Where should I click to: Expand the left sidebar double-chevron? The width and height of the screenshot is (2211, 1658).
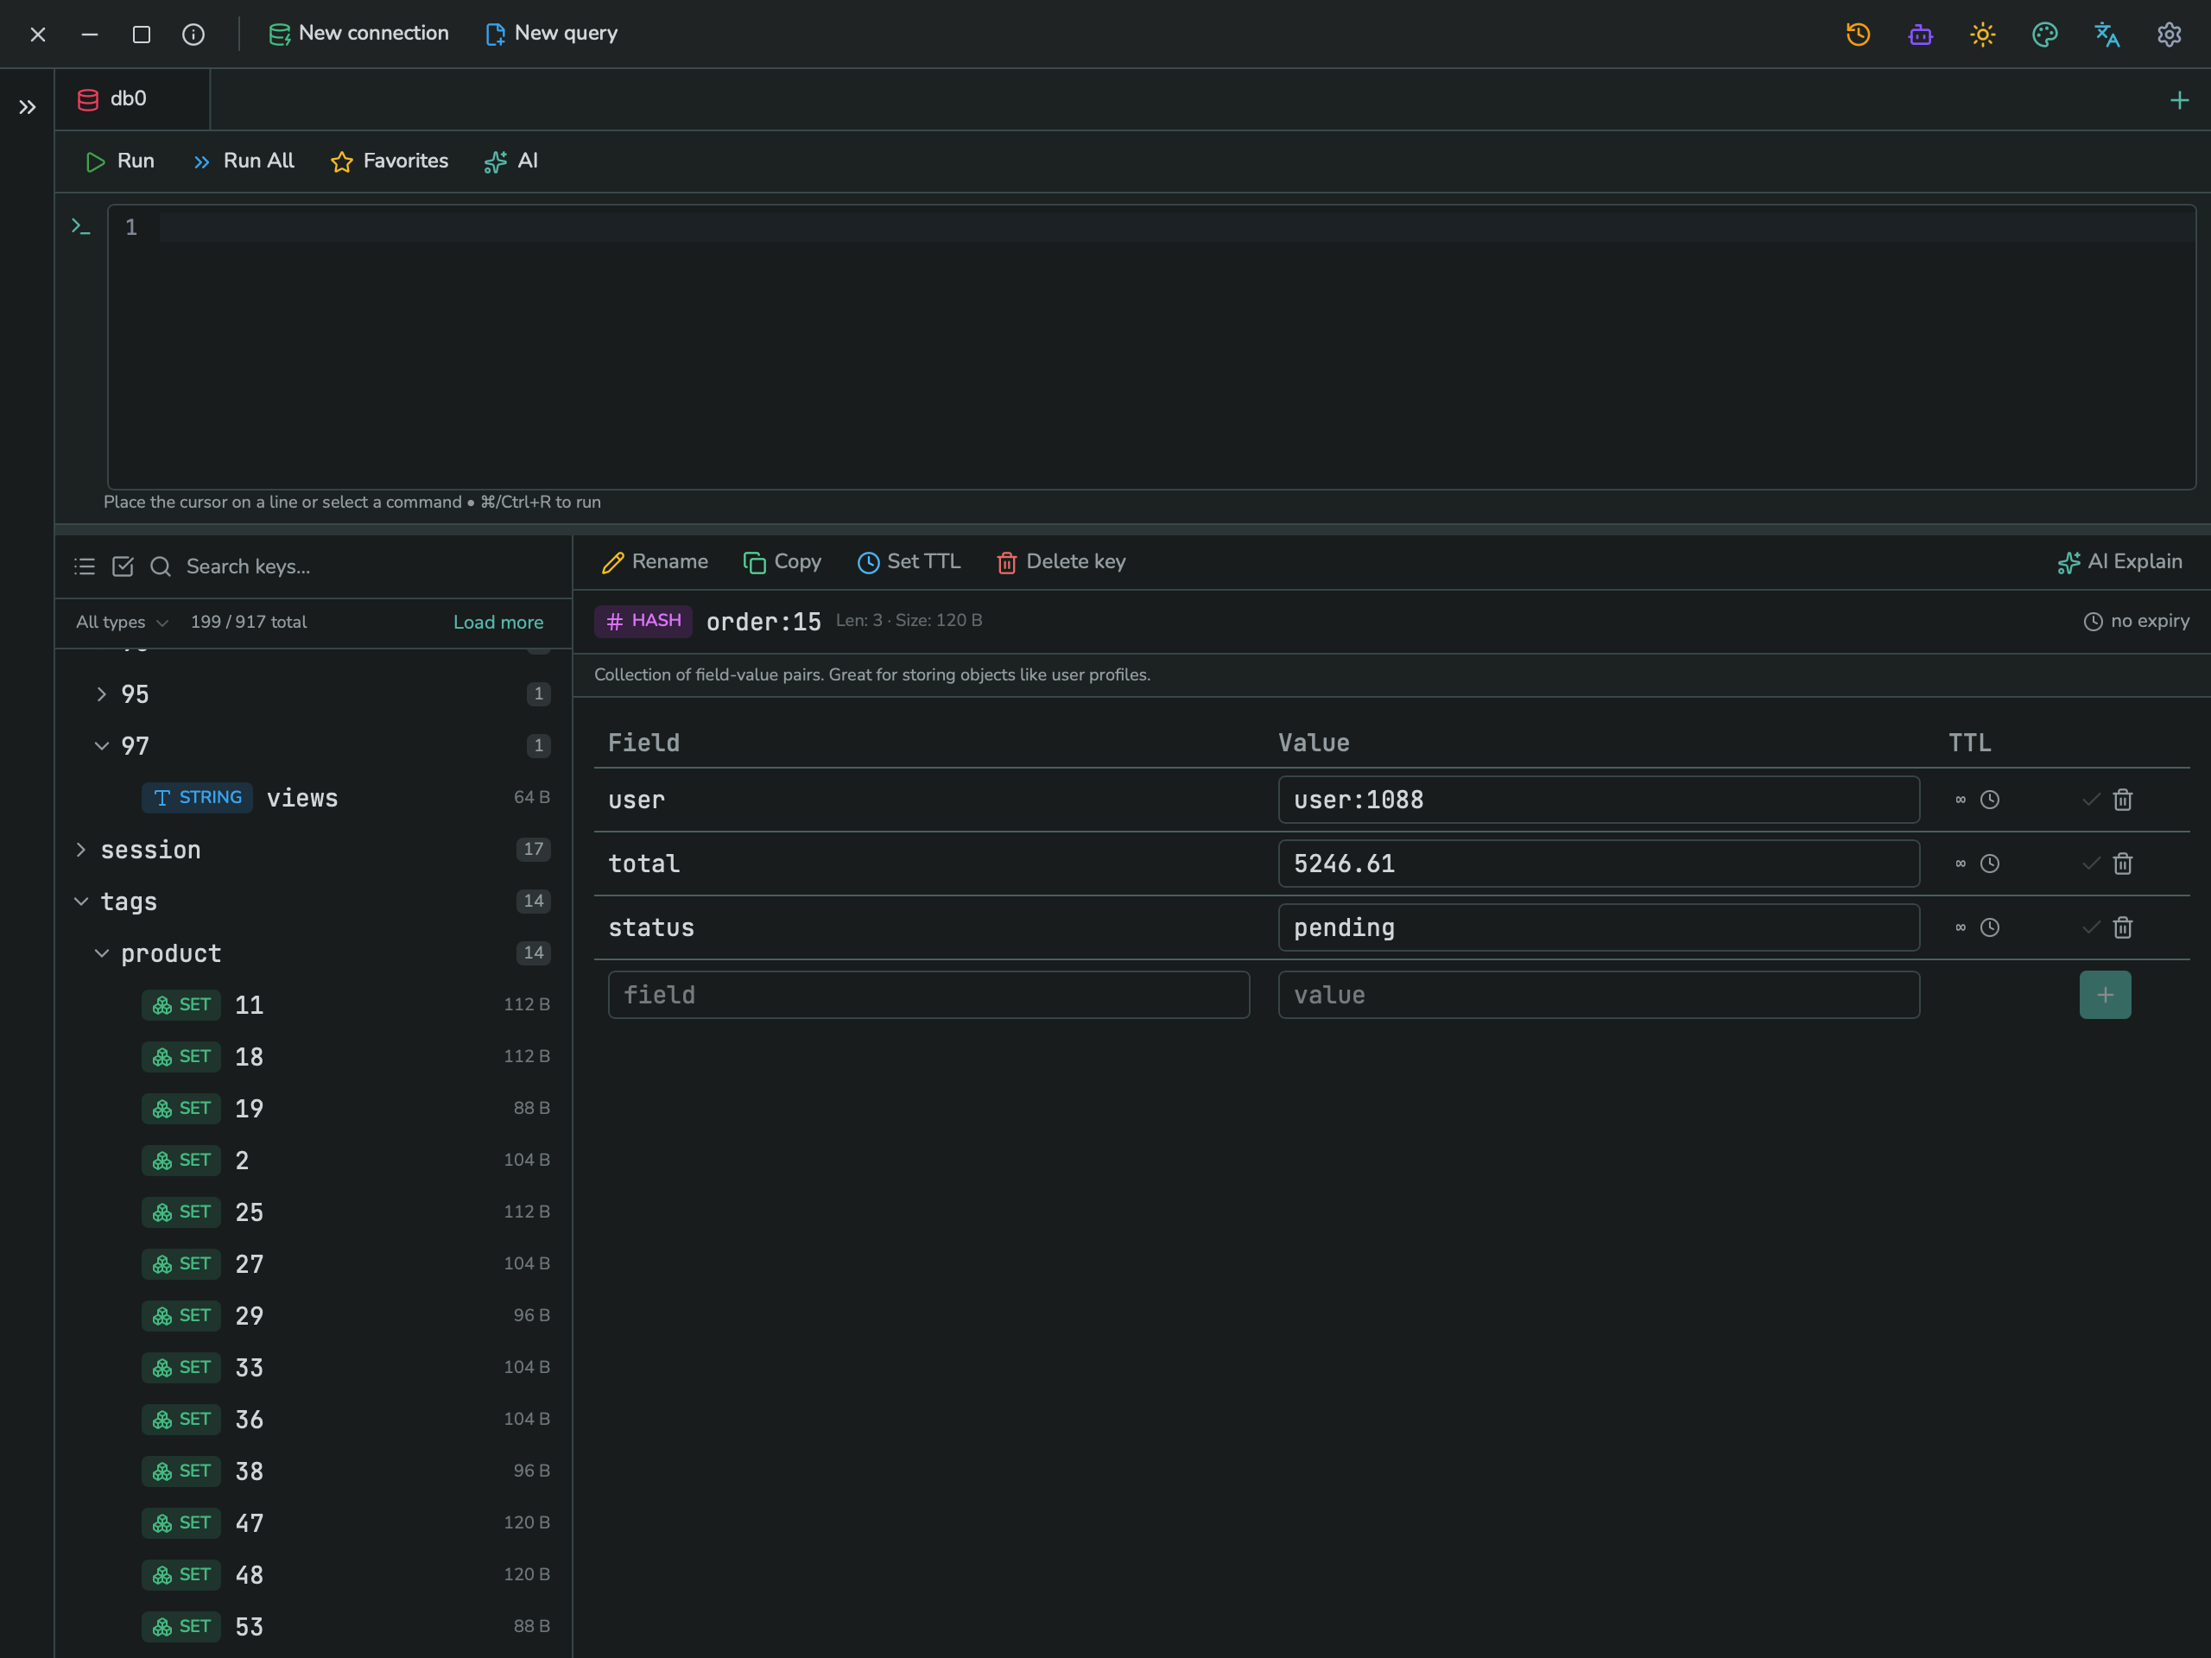coord(27,107)
